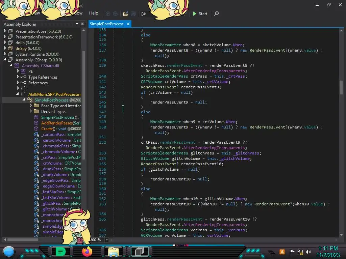Expand the System.Runtime (6.0.0.0) node
The height and width of the screenshot is (259, 346).
[5, 54]
